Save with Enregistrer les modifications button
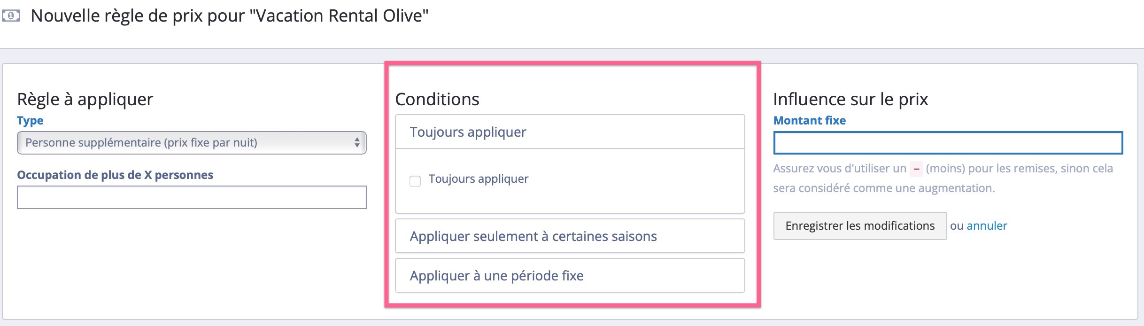1144x326 pixels. (x=860, y=226)
